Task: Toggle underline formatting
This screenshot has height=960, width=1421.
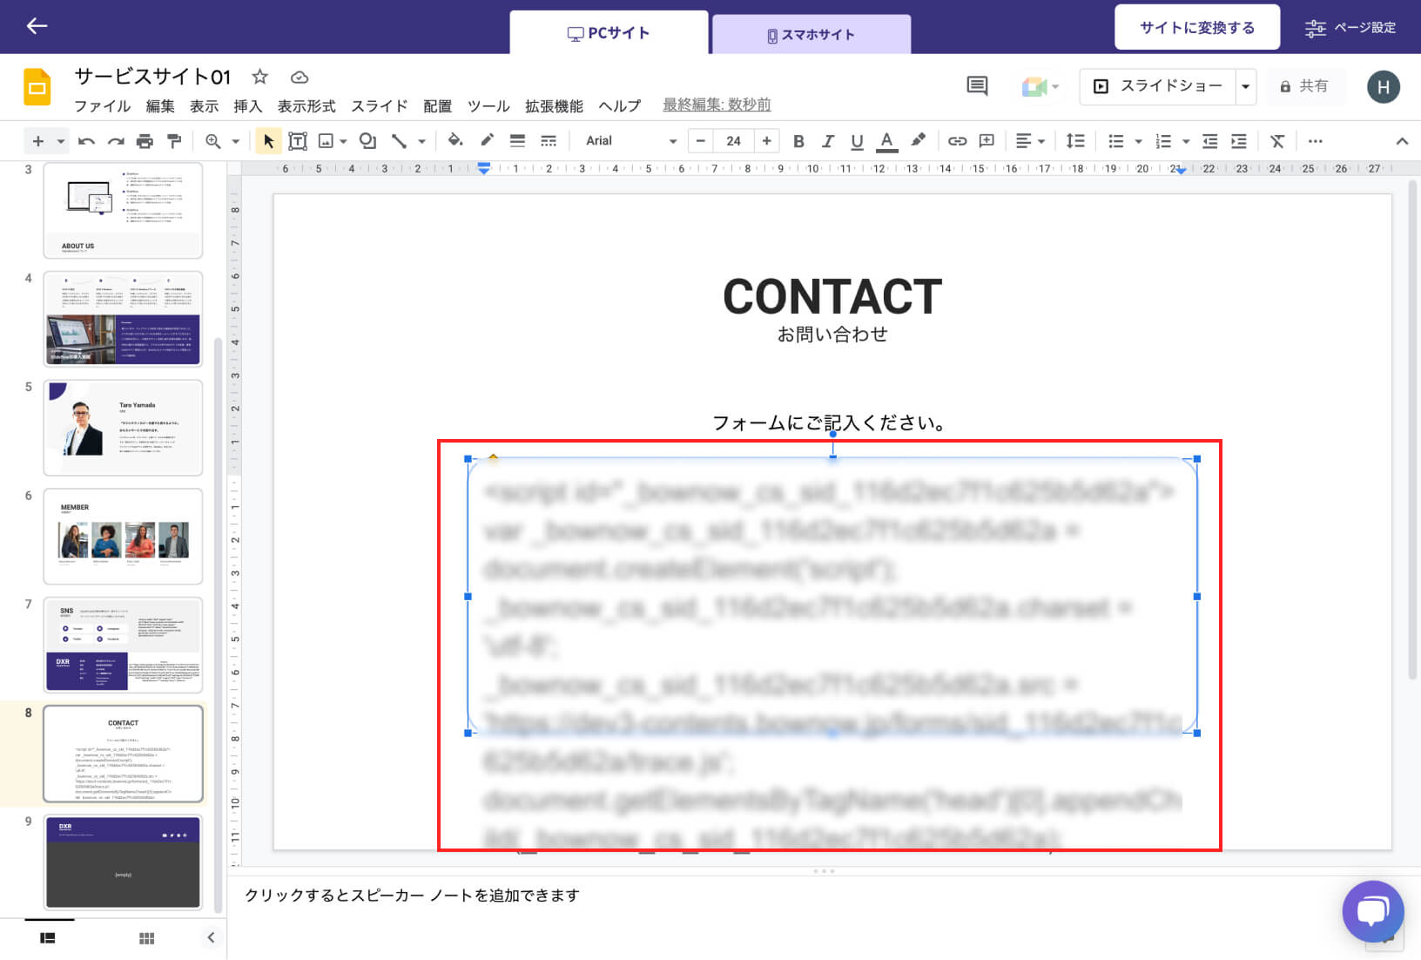Action: pyautogui.click(x=857, y=141)
